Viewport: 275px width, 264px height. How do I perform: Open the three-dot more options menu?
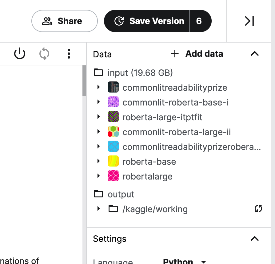(69, 54)
